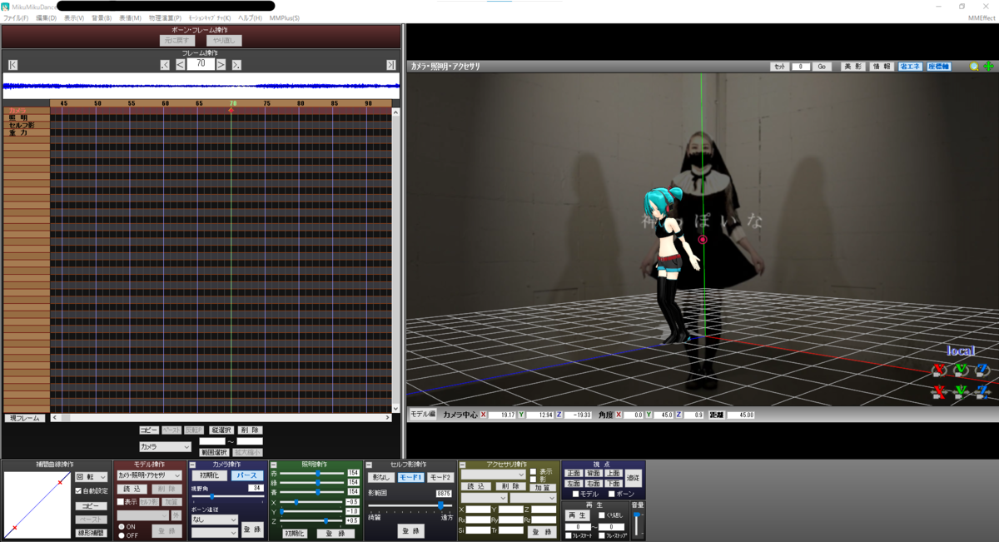Image resolution: width=999 pixels, height=542 pixels.
Task: Toggle the 表示 checkbox in accessory panel
Action: (533, 471)
